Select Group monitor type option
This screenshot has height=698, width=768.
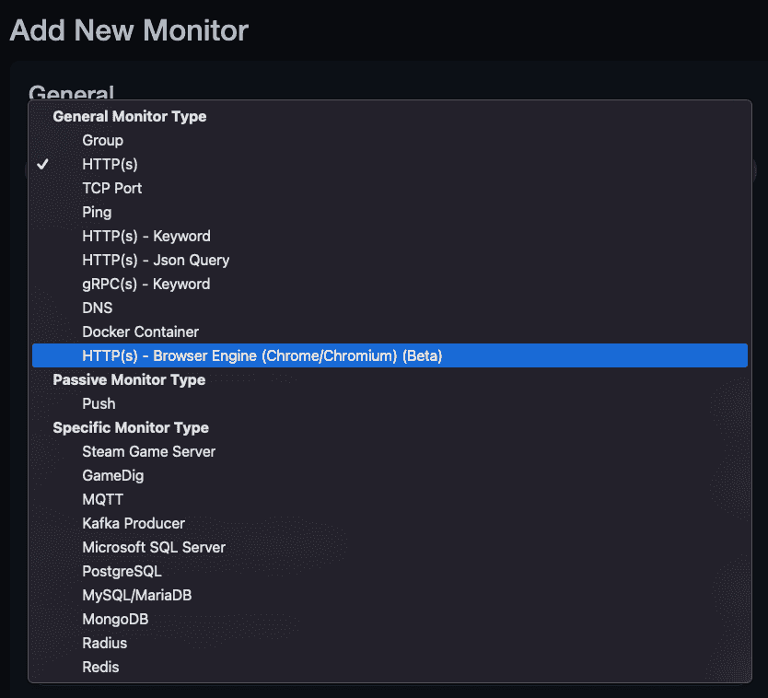click(102, 140)
